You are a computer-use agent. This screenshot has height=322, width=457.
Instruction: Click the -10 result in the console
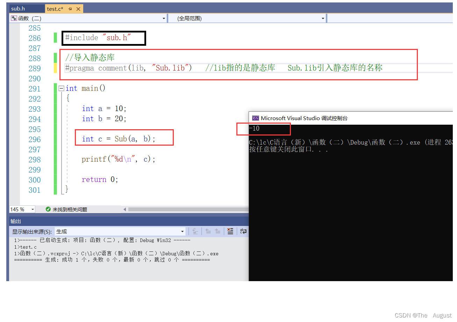click(254, 129)
